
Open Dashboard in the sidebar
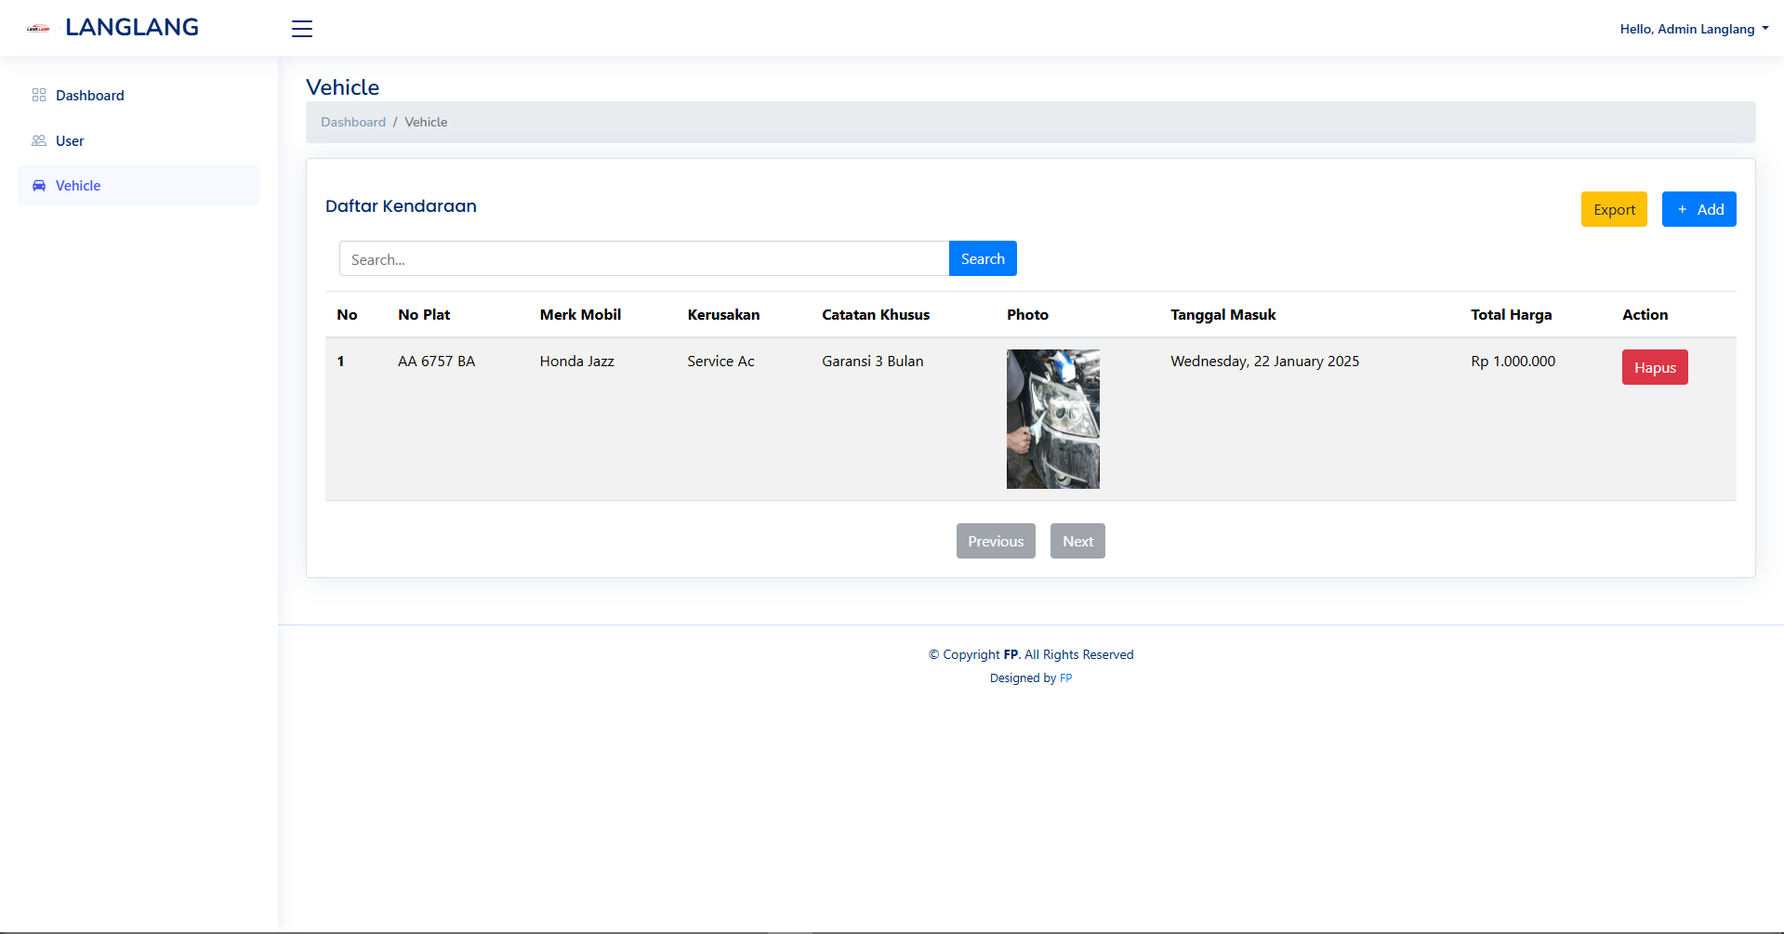(89, 96)
